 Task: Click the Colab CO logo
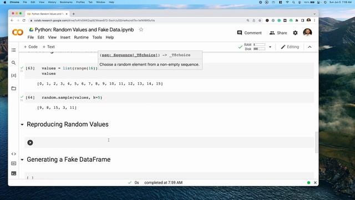[18, 32]
